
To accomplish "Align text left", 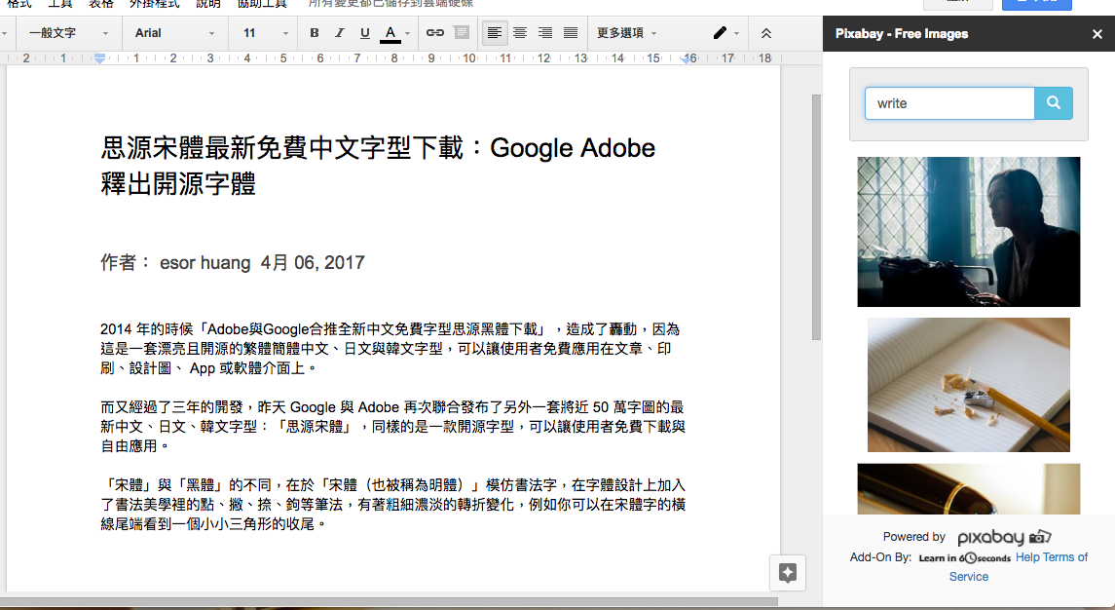I will [x=495, y=33].
